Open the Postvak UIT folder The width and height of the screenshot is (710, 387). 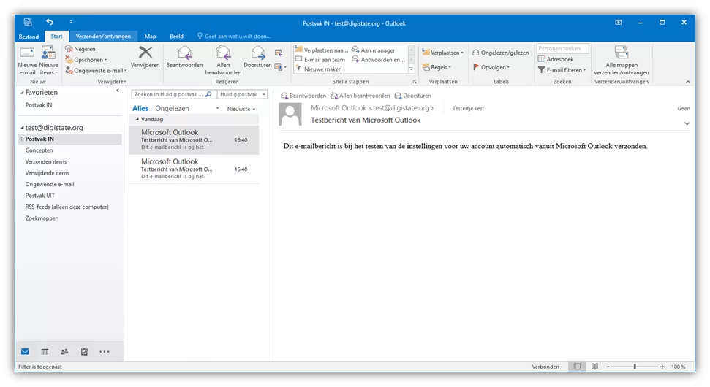click(40, 195)
